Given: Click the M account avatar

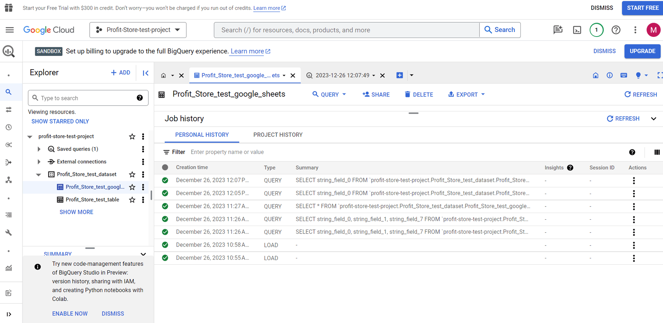Looking at the screenshot, I should [653, 30].
